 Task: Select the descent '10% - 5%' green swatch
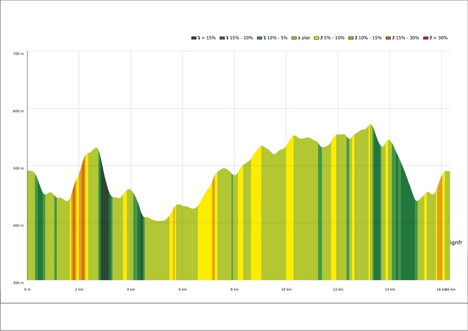tap(260, 38)
